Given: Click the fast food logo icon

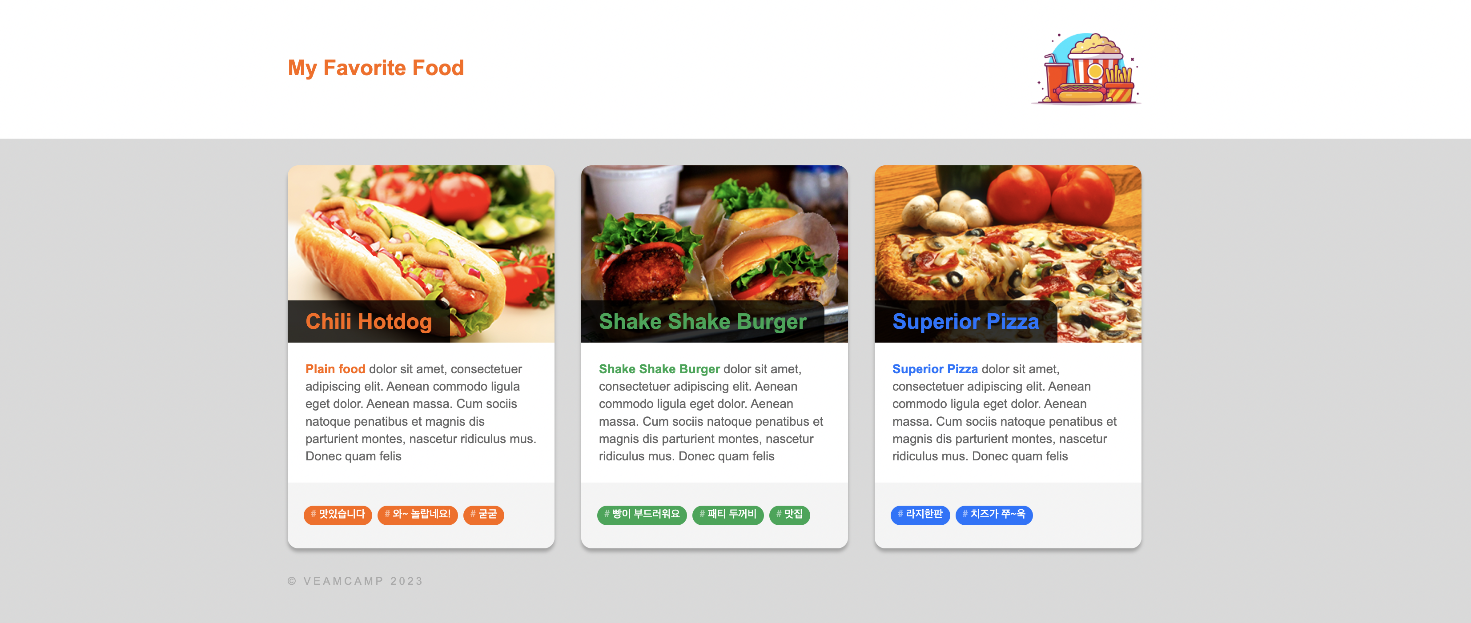Looking at the screenshot, I should (x=1087, y=68).
